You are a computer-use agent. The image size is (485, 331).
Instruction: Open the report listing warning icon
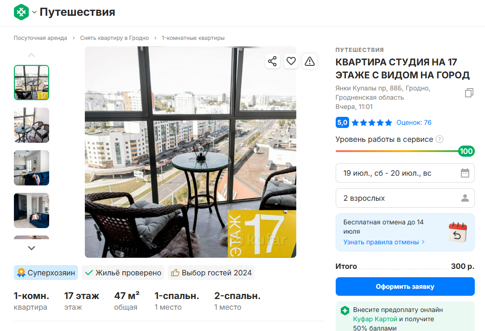(310, 61)
